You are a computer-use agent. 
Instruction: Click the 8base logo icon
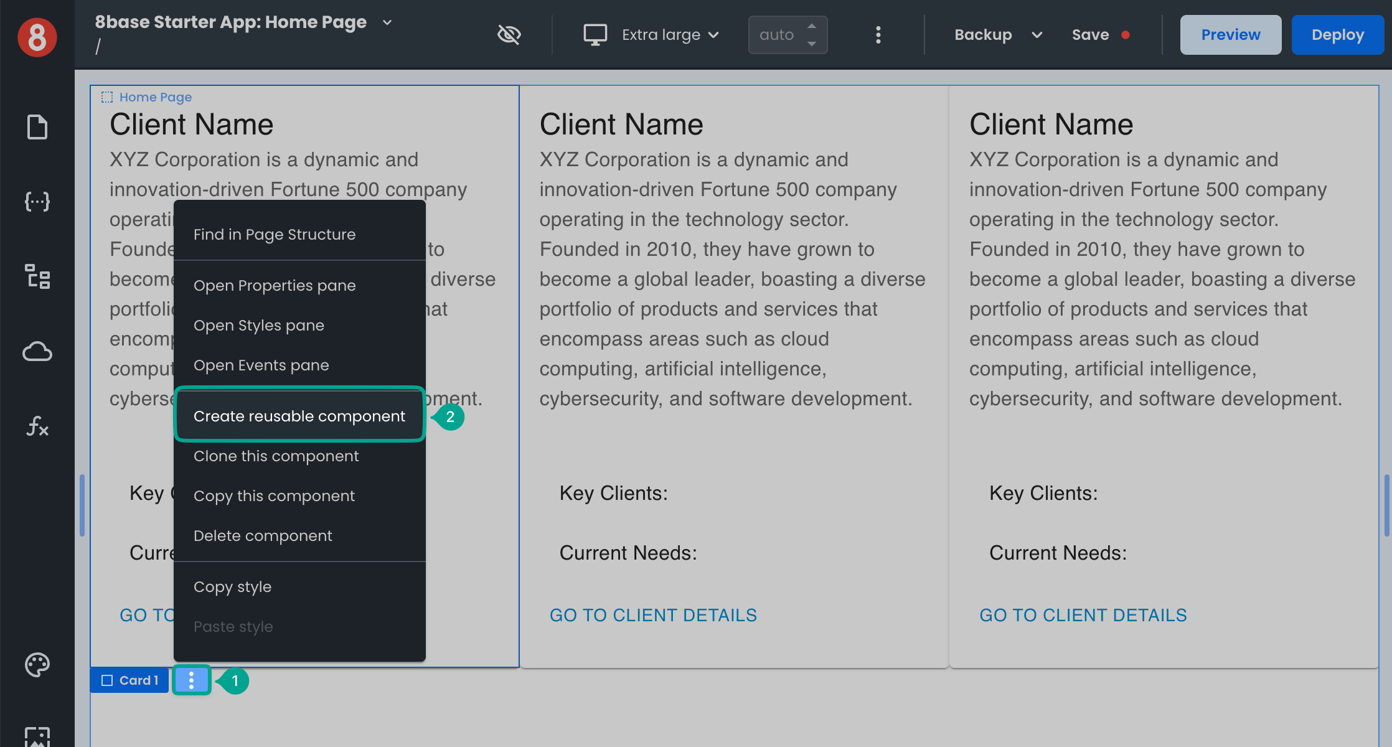point(37,34)
